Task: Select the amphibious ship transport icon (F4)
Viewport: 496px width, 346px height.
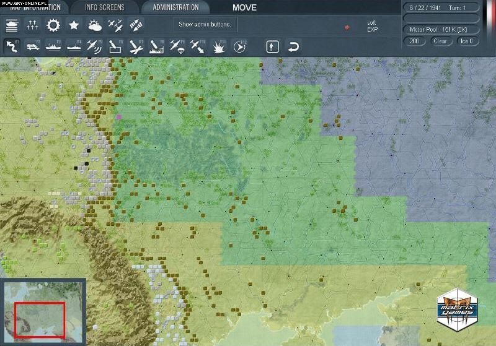Action: pos(74,46)
